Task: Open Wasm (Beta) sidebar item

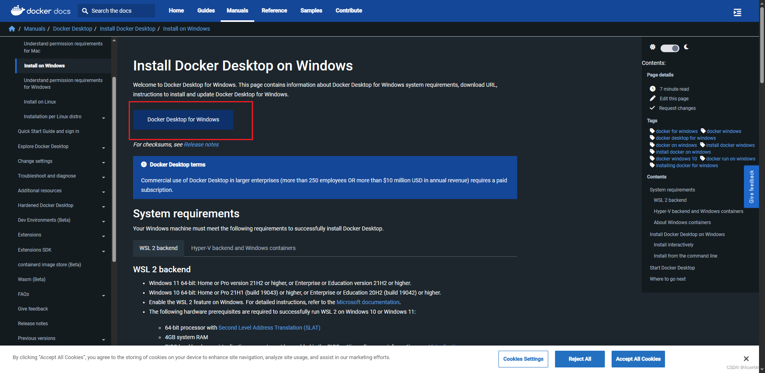Action: tap(31, 279)
